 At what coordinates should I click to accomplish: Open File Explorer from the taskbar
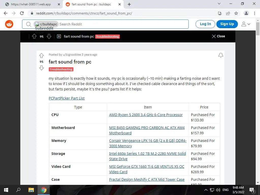(x=31, y=190)
